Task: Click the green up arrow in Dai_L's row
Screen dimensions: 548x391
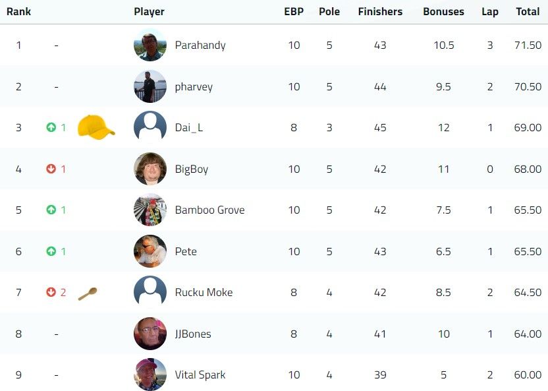Action: 51,127
